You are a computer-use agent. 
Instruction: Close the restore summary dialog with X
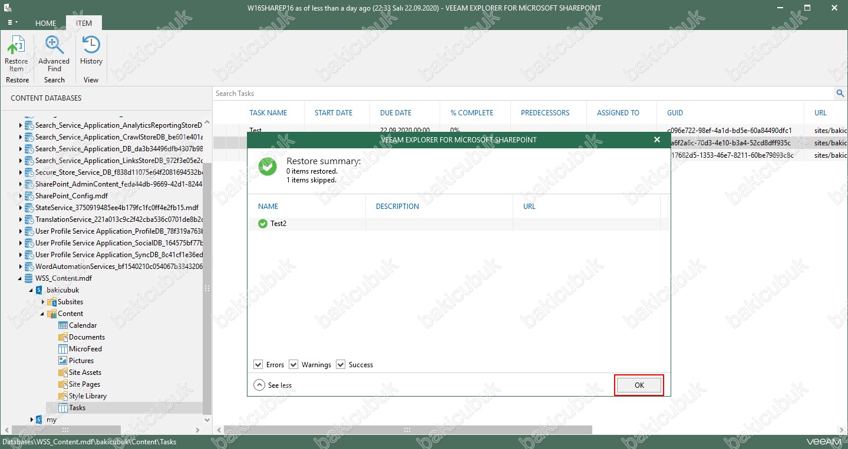657,140
